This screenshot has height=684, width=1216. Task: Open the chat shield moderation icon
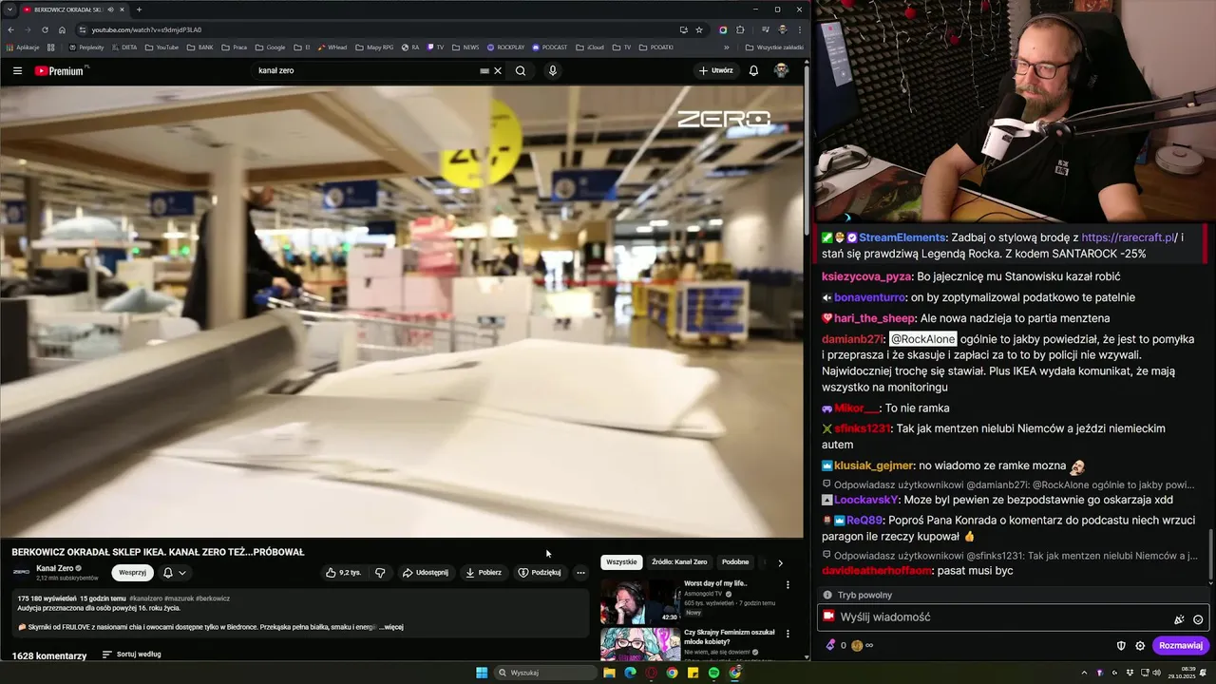tap(1121, 646)
